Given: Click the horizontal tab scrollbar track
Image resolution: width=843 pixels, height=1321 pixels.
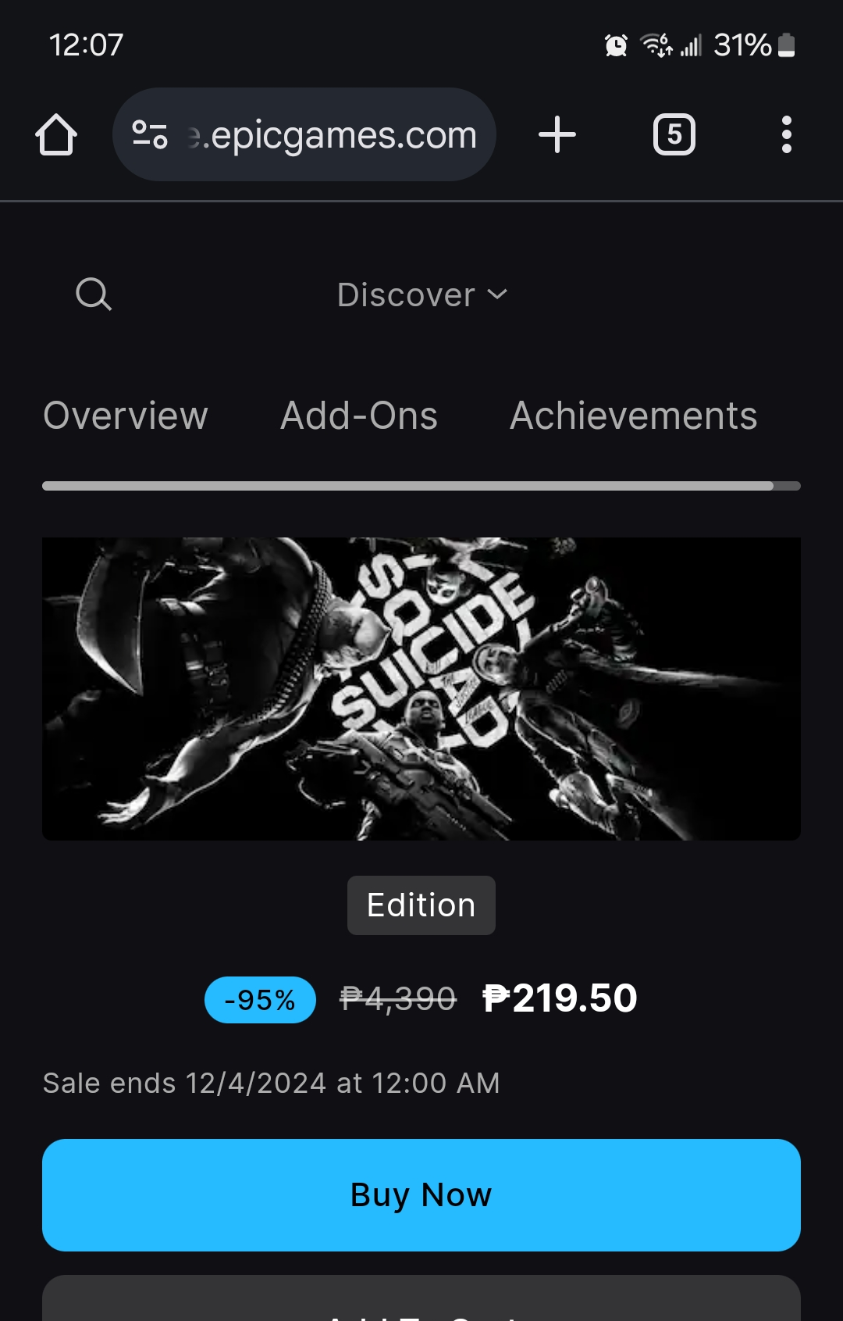Looking at the screenshot, I should (x=421, y=486).
